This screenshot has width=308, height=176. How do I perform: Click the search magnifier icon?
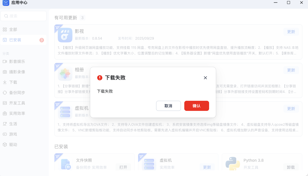coord(6,16)
